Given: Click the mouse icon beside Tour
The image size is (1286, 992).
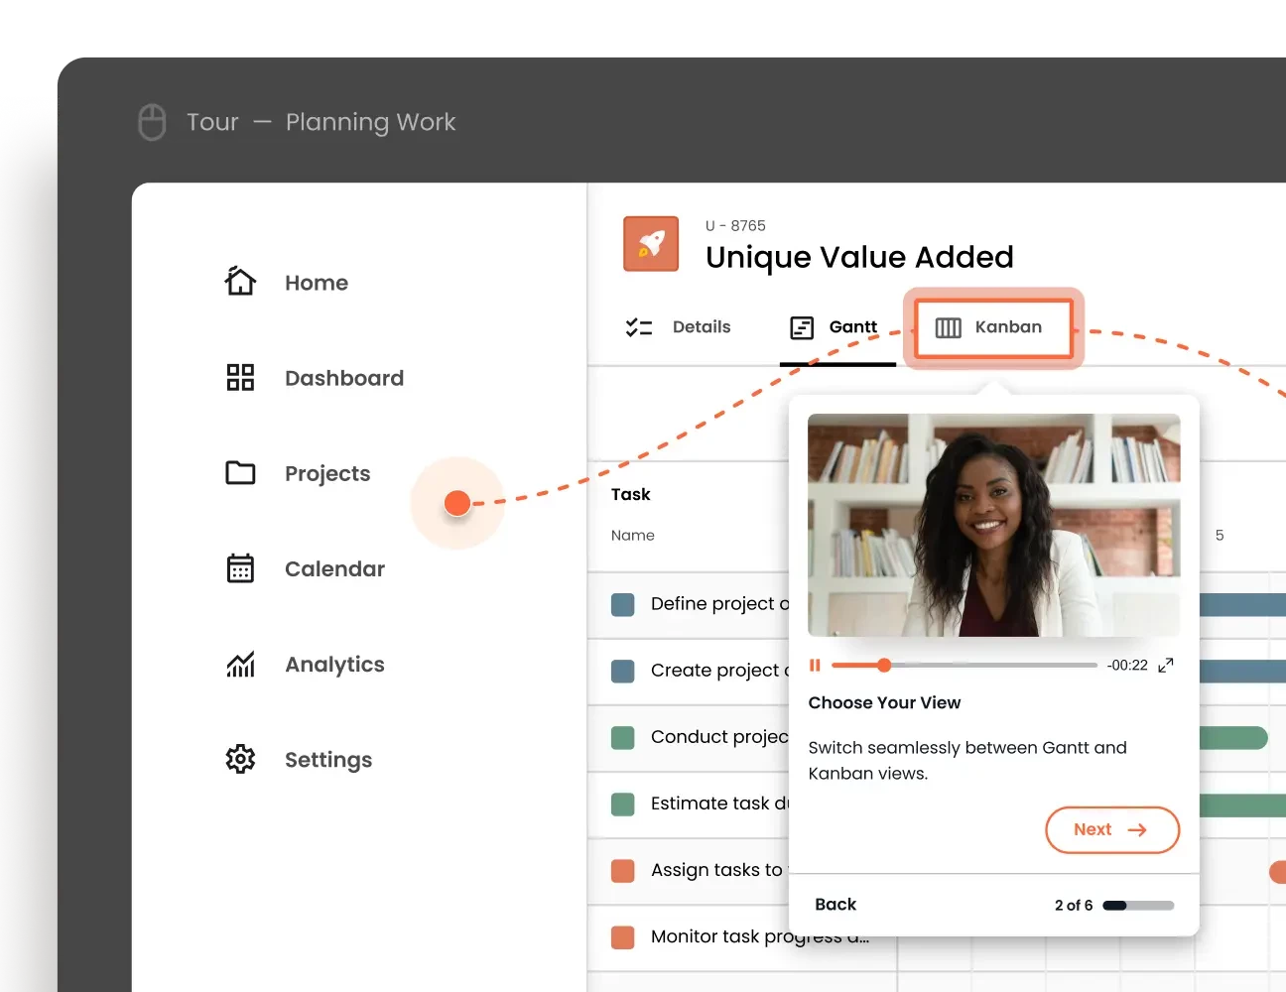Looking at the screenshot, I should [152, 122].
